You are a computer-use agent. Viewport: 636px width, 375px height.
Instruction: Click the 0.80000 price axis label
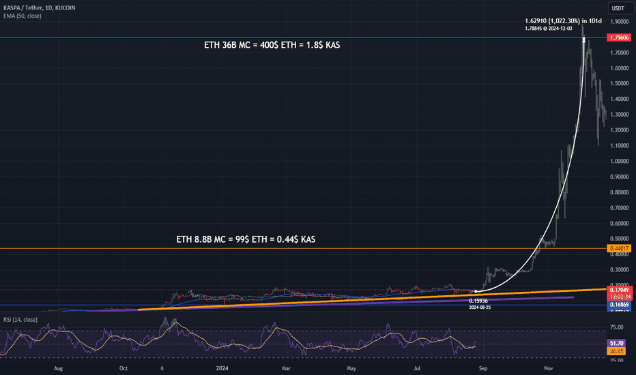(620, 192)
